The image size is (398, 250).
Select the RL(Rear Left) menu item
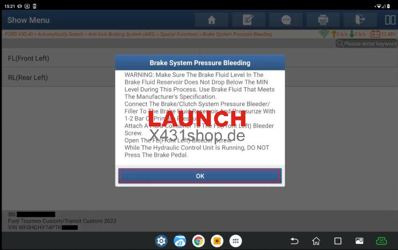click(59, 77)
